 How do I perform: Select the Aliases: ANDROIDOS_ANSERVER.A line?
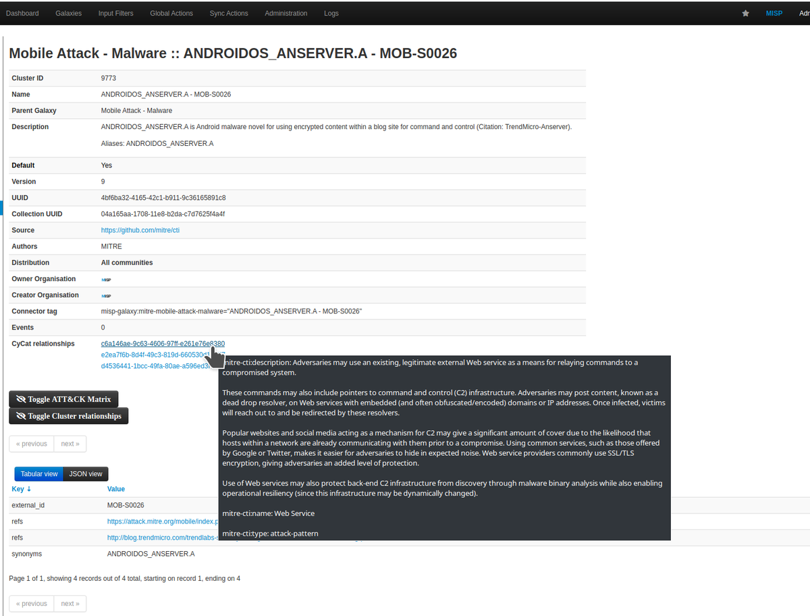coord(157,144)
